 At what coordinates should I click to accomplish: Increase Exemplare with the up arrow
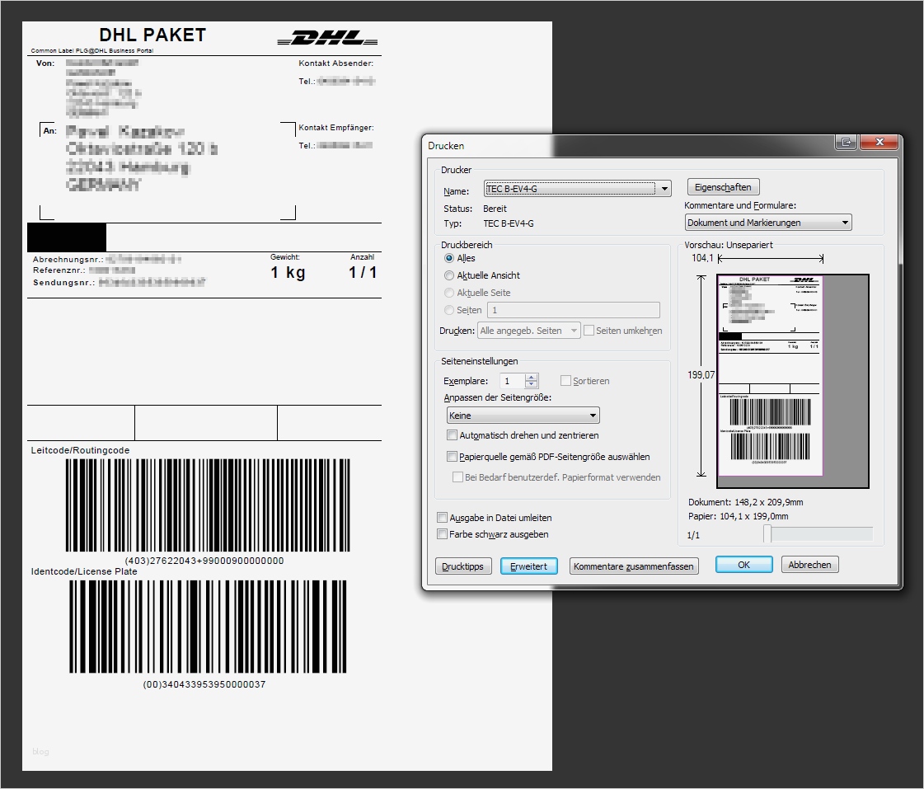coord(532,378)
